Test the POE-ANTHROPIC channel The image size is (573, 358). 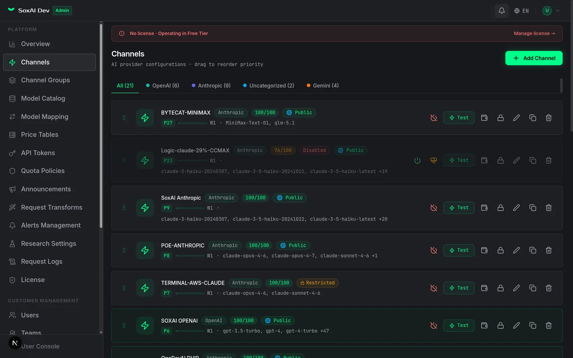point(459,250)
